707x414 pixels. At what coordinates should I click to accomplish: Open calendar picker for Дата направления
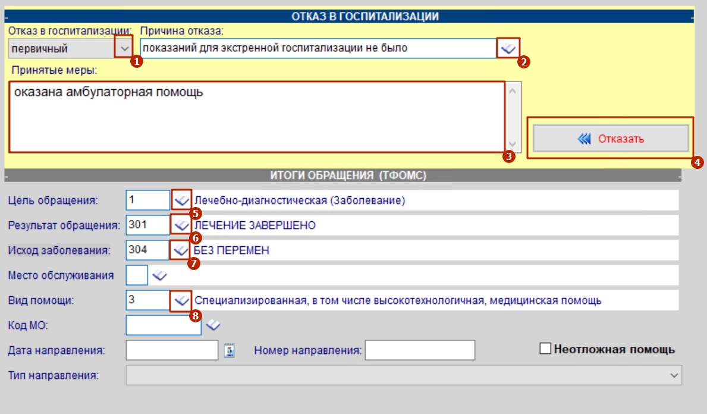click(x=229, y=350)
